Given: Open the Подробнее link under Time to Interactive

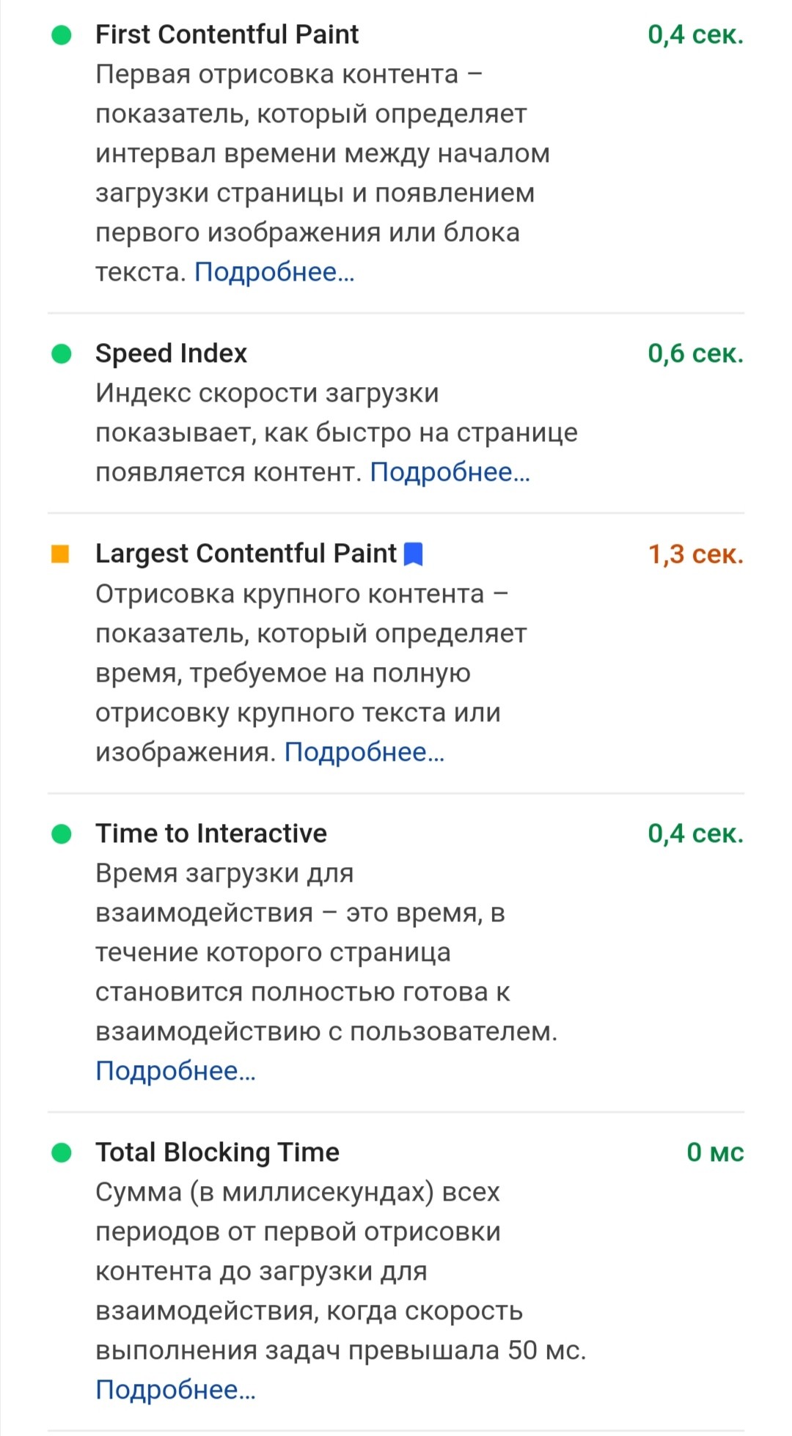Looking at the screenshot, I should (x=176, y=1071).
